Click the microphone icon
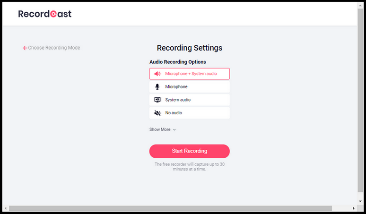This screenshot has height=214, width=366. [157, 87]
